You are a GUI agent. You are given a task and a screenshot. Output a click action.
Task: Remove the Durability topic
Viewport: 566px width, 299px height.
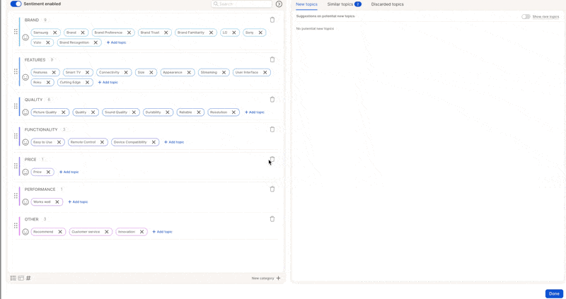pos(168,112)
